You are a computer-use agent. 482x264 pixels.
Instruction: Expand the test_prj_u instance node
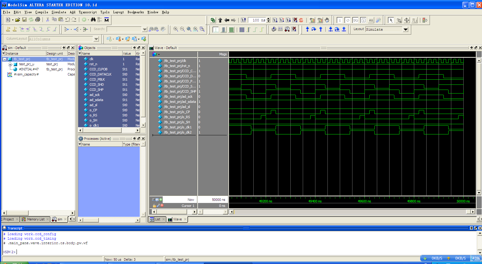[10, 64]
